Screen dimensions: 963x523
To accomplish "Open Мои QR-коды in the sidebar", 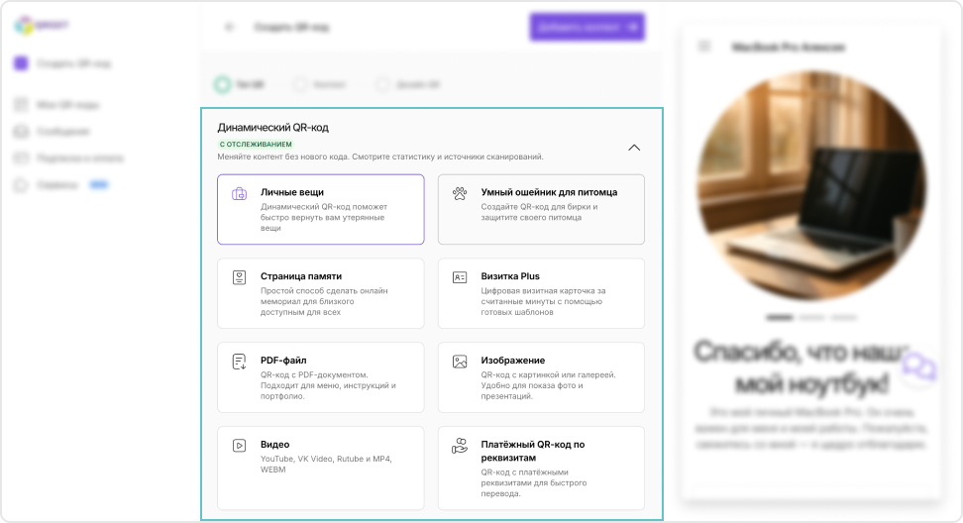I will [67, 105].
